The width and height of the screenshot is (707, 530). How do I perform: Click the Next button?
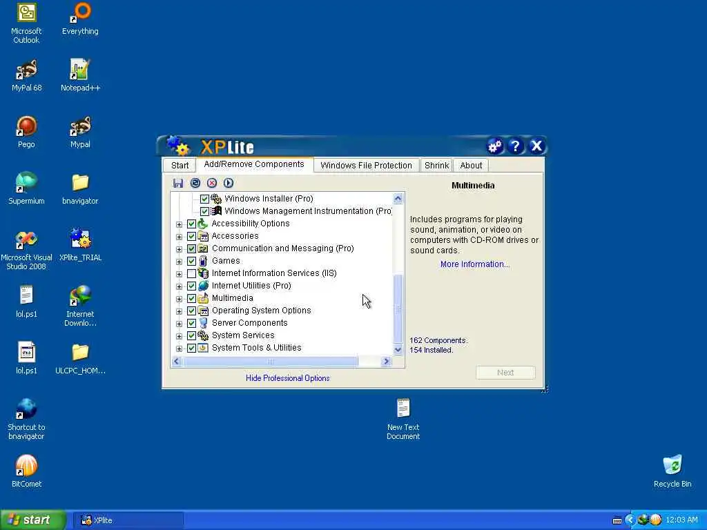point(505,373)
